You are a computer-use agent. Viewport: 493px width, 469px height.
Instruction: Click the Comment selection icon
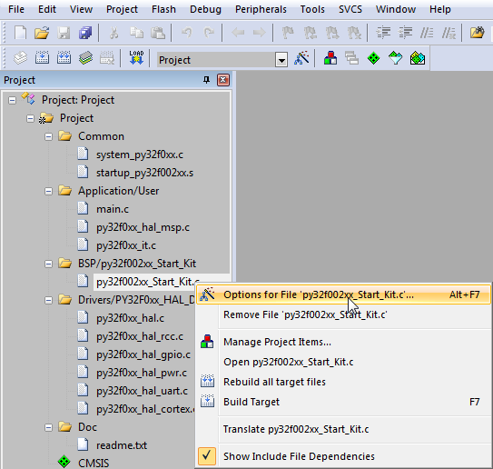tap(427, 33)
